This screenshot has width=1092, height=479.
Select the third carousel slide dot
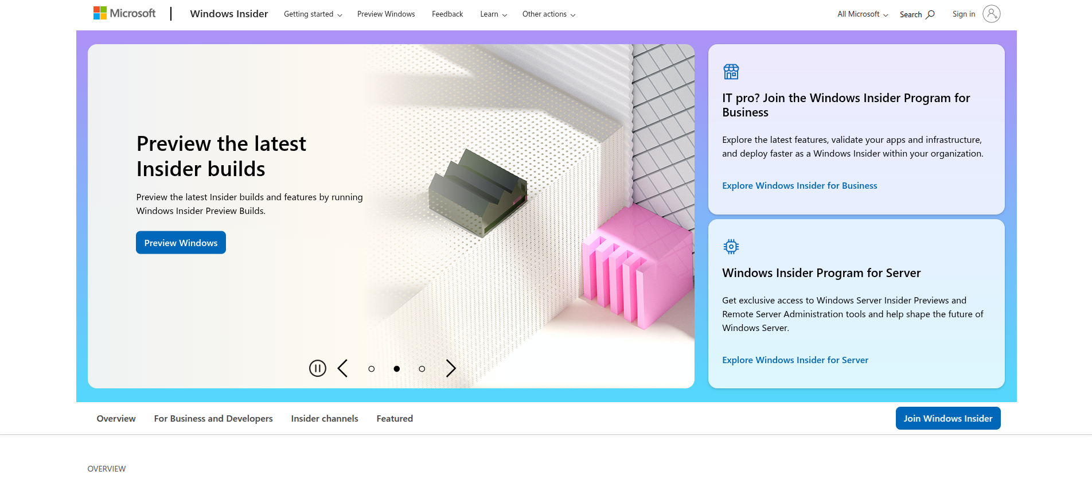(x=422, y=369)
